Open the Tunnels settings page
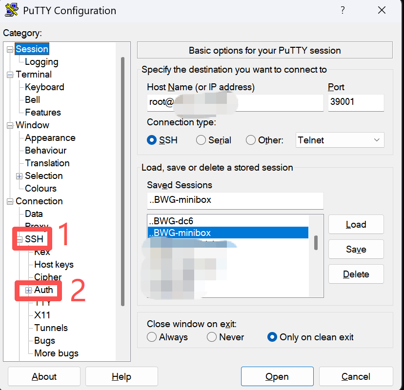This screenshot has height=390, width=404. click(x=51, y=328)
